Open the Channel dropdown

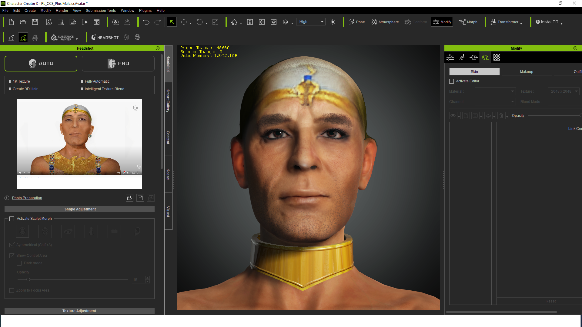coord(495,102)
